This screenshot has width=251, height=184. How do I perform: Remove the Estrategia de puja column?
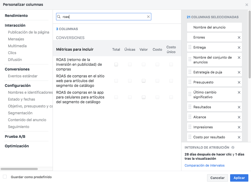239,72
